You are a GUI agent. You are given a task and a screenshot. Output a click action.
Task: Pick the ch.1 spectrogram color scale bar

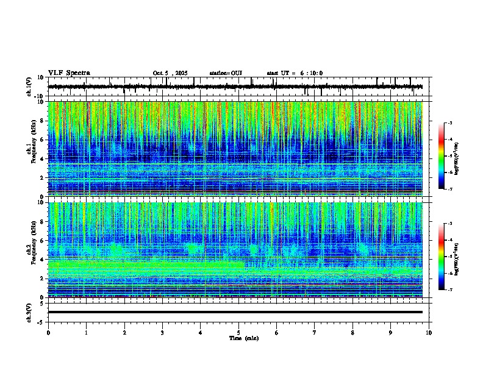coord(441,156)
